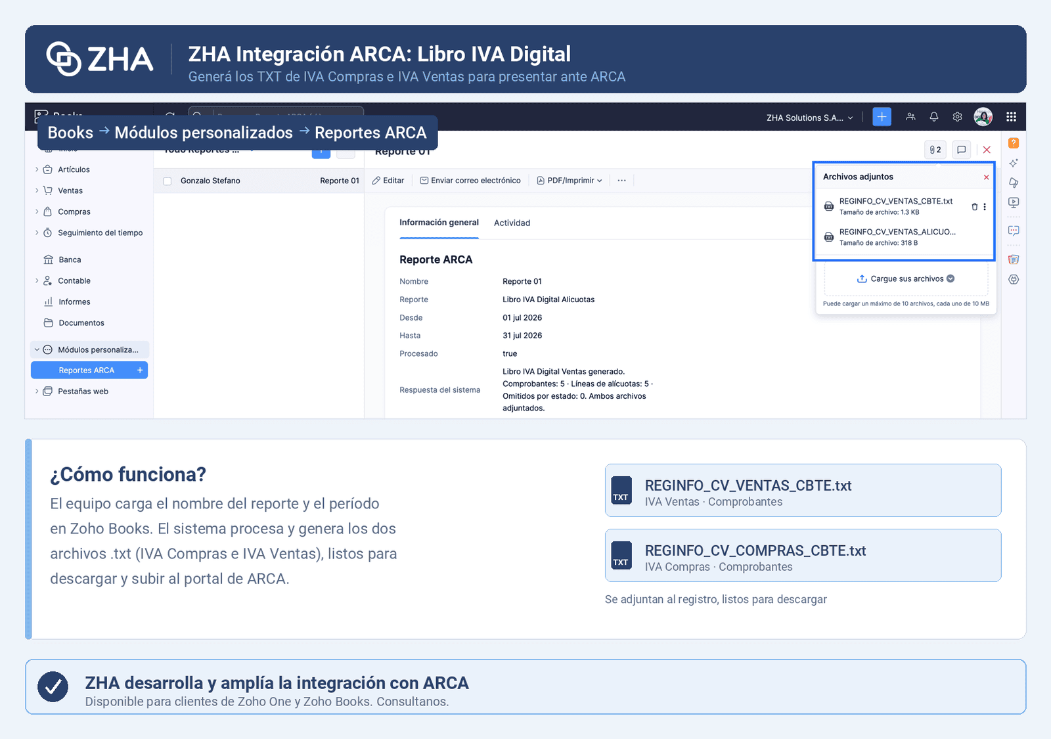Switch to the Actividad tab
This screenshot has height=739, width=1051.
pos(512,223)
